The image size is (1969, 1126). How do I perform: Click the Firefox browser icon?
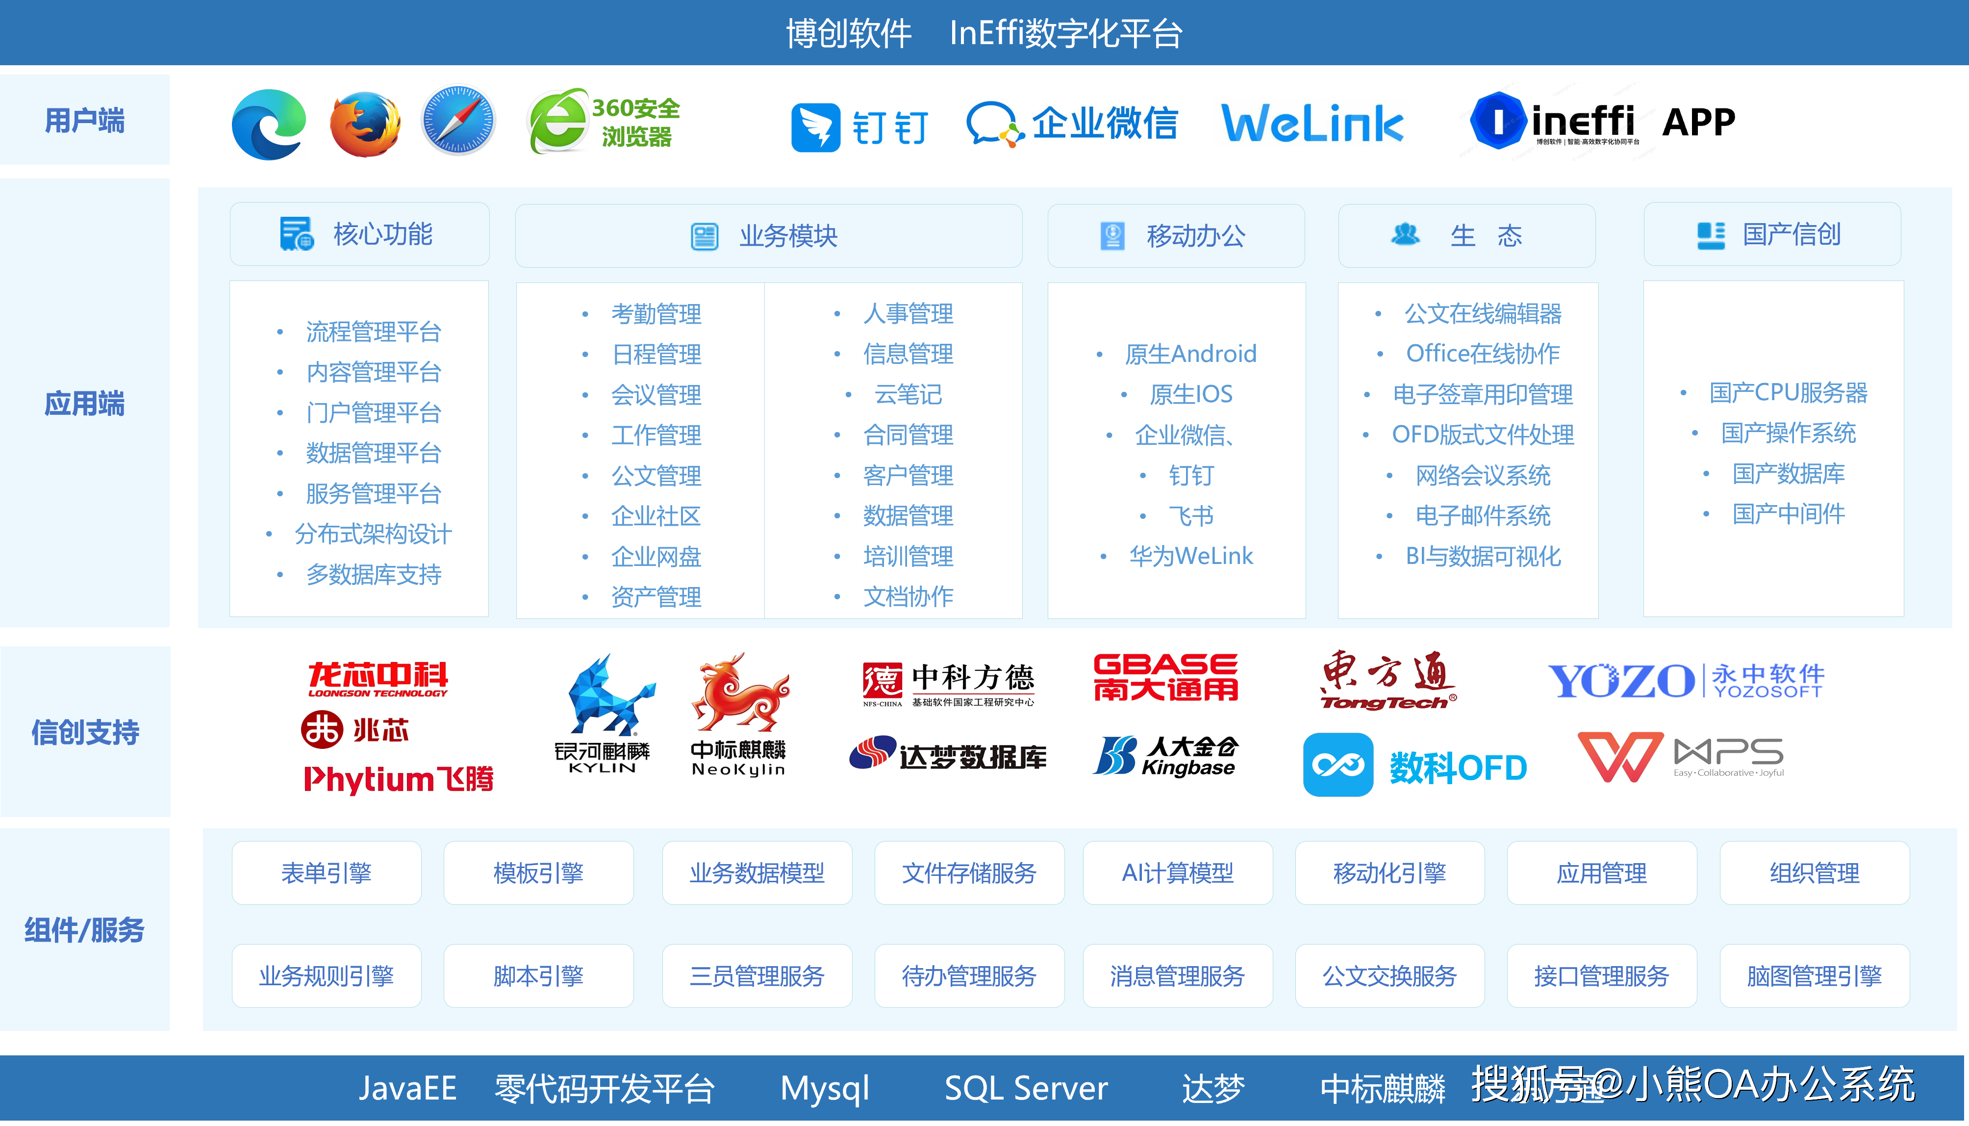[365, 124]
